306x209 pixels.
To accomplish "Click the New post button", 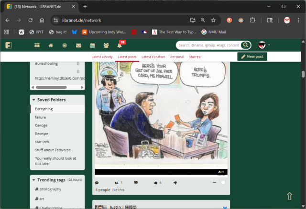I will tap(252, 57).
